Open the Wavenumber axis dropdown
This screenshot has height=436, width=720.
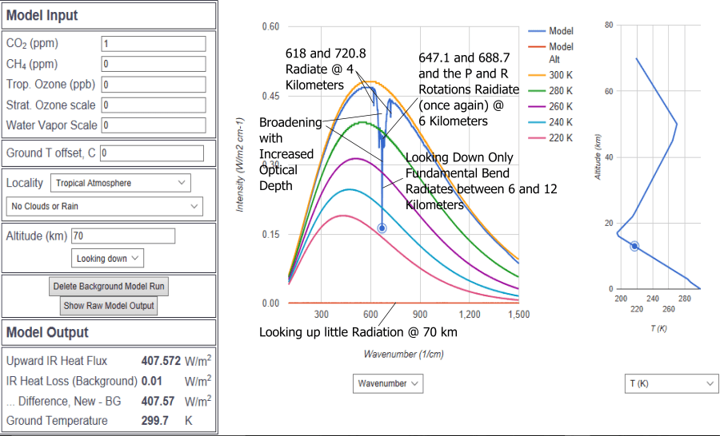coord(388,384)
